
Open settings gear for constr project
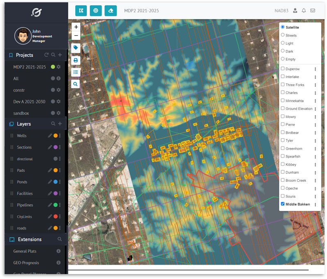click(59, 90)
